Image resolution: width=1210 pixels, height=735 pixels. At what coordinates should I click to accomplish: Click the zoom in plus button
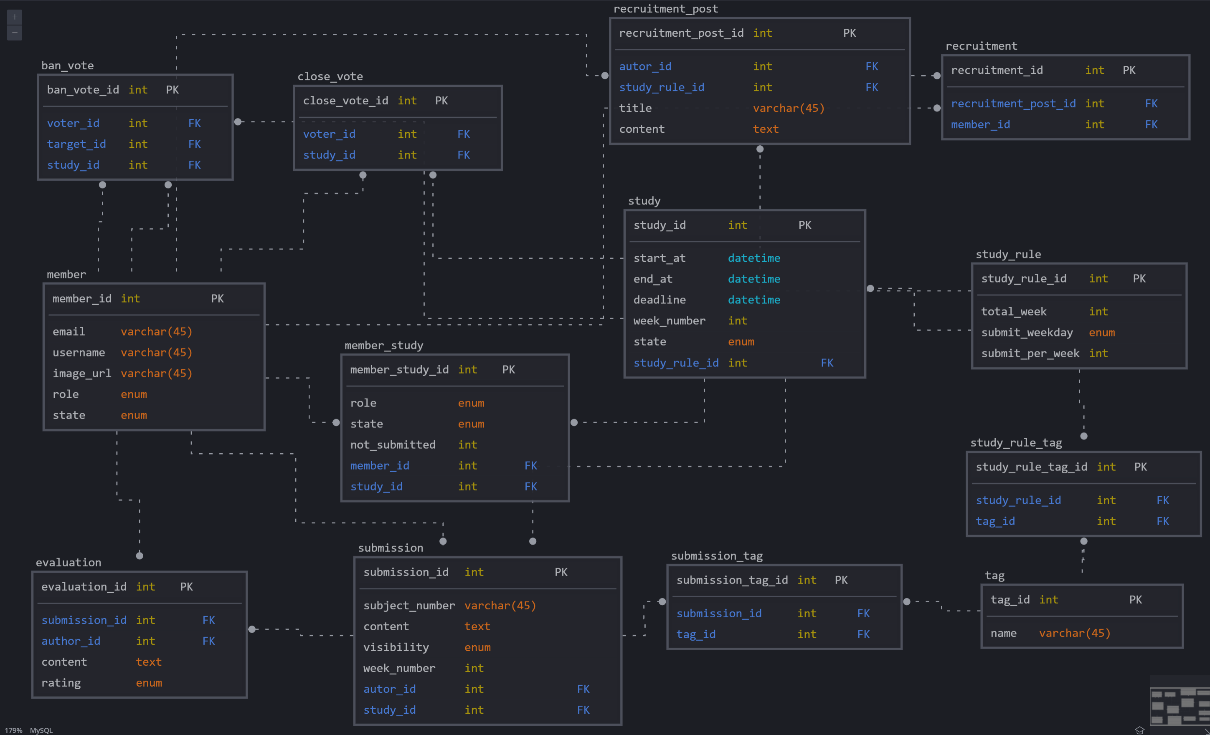[x=15, y=17]
